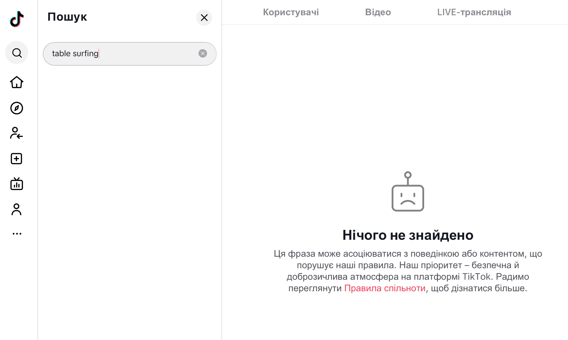Viewport: 568px width, 340px height.
Task: Select the LIVE-трансляція tab
Action: pyautogui.click(x=474, y=13)
